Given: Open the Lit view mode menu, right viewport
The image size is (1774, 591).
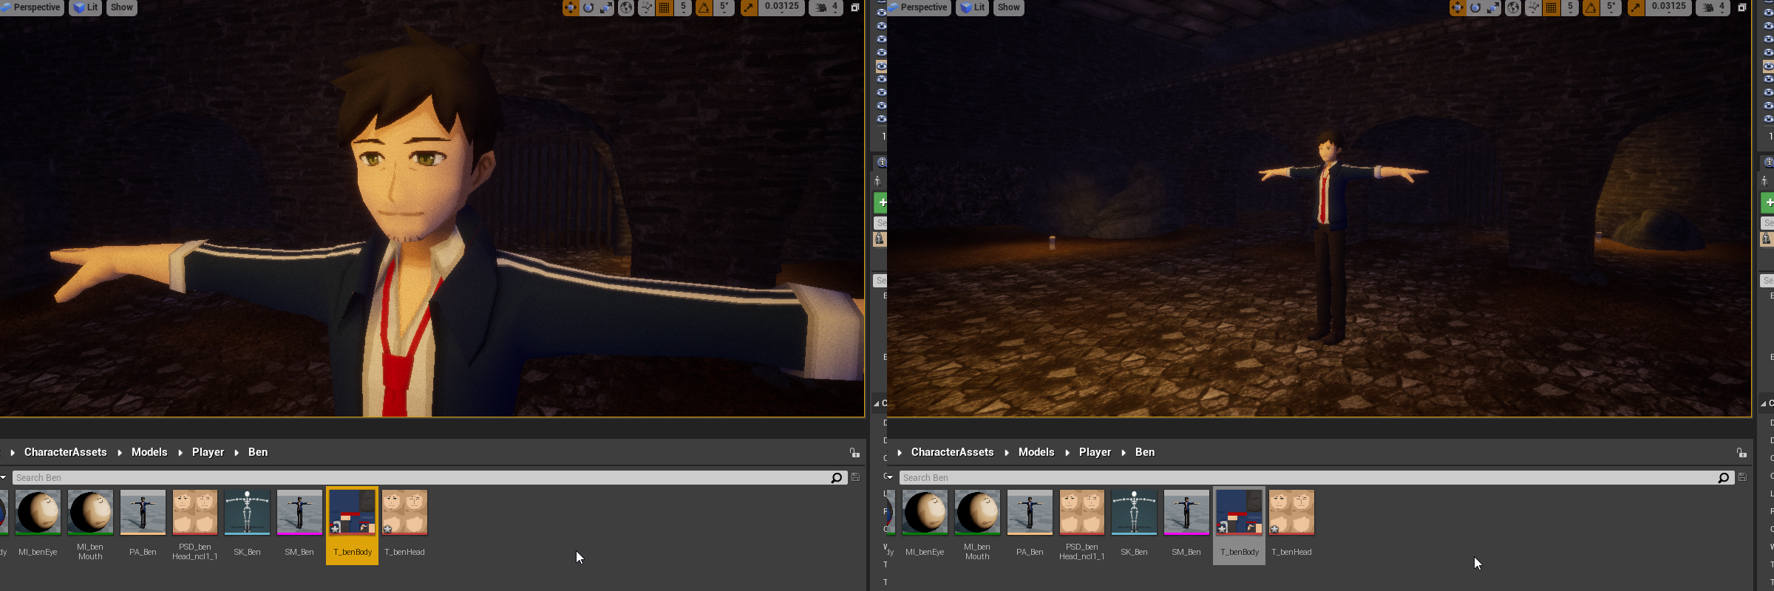Looking at the screenshot, I should pos(973,7).
